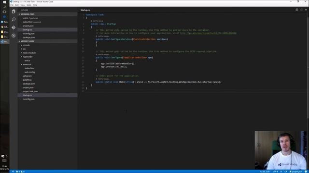This screenshot has height=173, width=309.
Task: Split the editor with the split icon
Action: click(x=297, y=10)
